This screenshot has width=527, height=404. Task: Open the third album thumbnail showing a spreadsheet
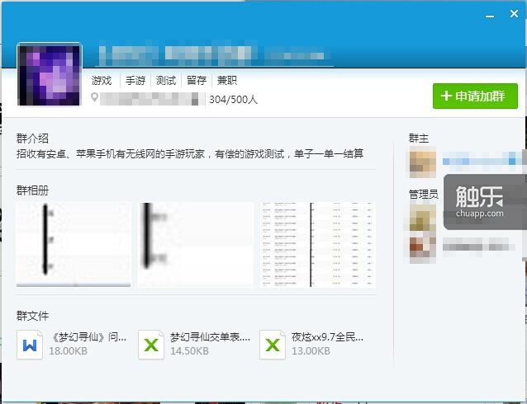point(317,244)
